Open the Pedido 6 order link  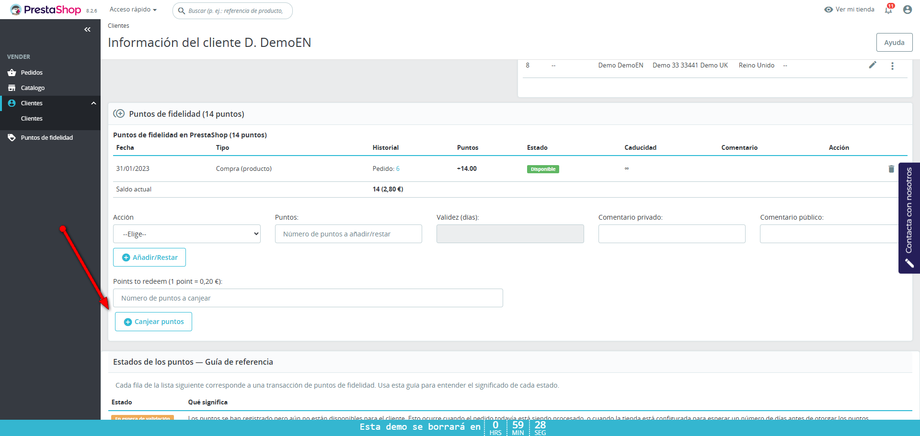(x=398, y=168)
